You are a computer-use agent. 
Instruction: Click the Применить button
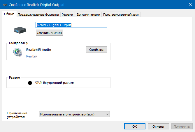coord(182,126)
